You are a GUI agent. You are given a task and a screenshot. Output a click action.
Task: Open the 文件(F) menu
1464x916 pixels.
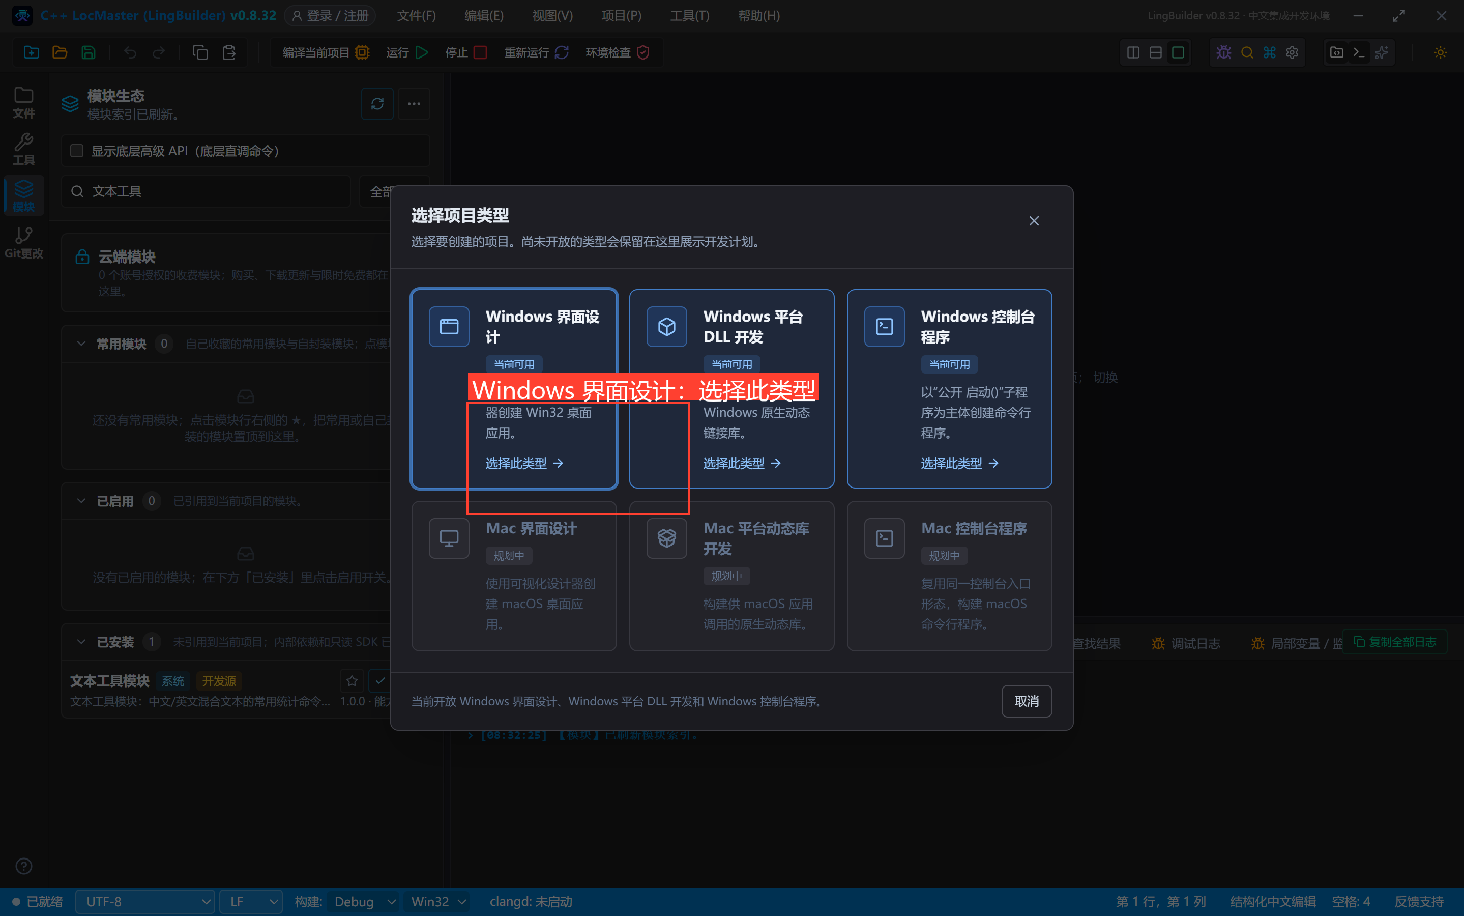tap(417, 16)
